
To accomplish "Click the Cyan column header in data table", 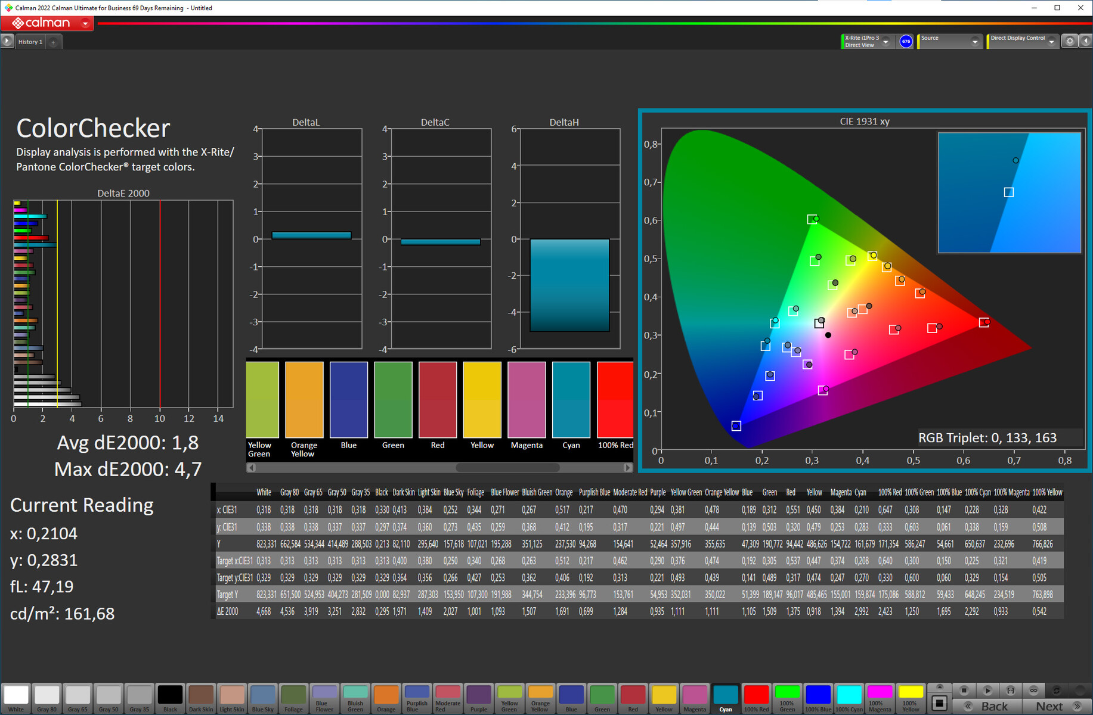I will tap(860, 492).
